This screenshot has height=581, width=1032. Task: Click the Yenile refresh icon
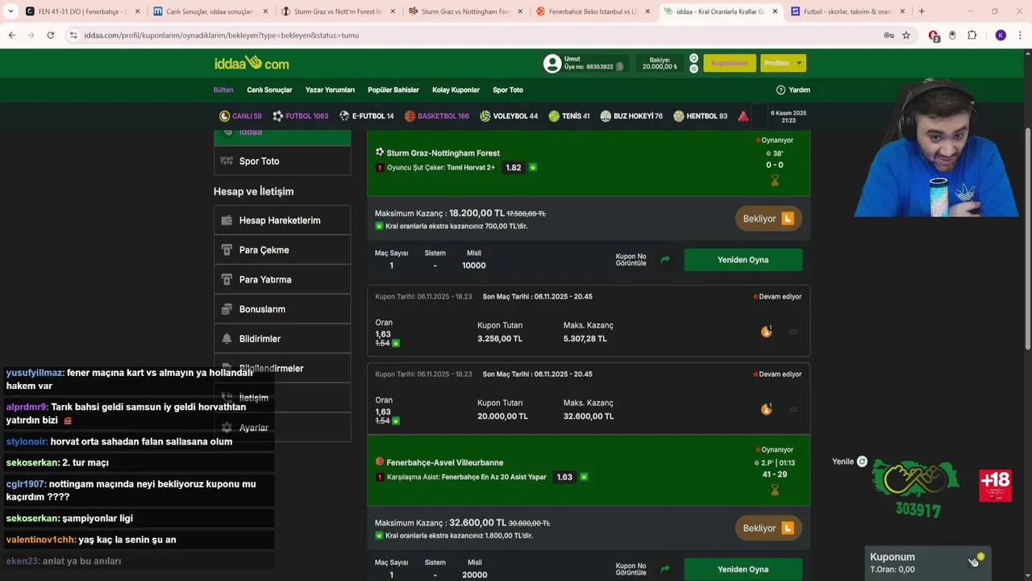point(862,462)
